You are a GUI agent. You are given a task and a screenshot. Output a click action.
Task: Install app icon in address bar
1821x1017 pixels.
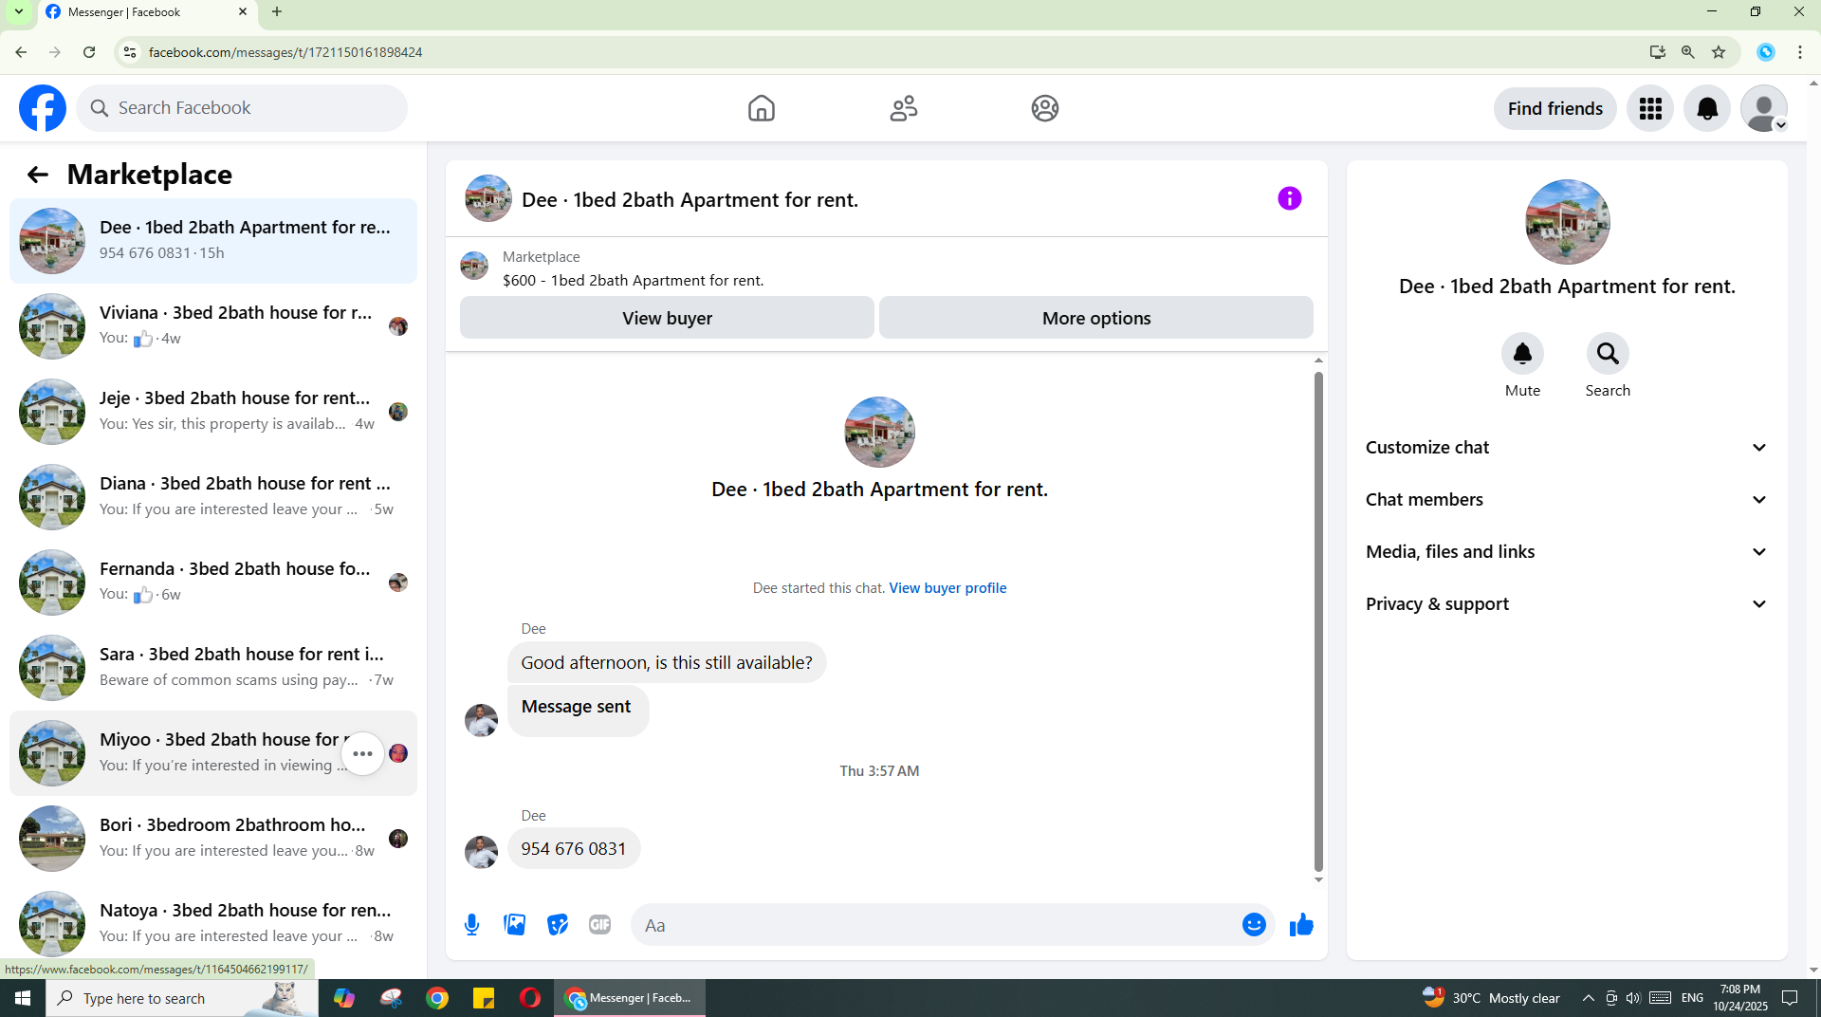(x=1657, y=52)
